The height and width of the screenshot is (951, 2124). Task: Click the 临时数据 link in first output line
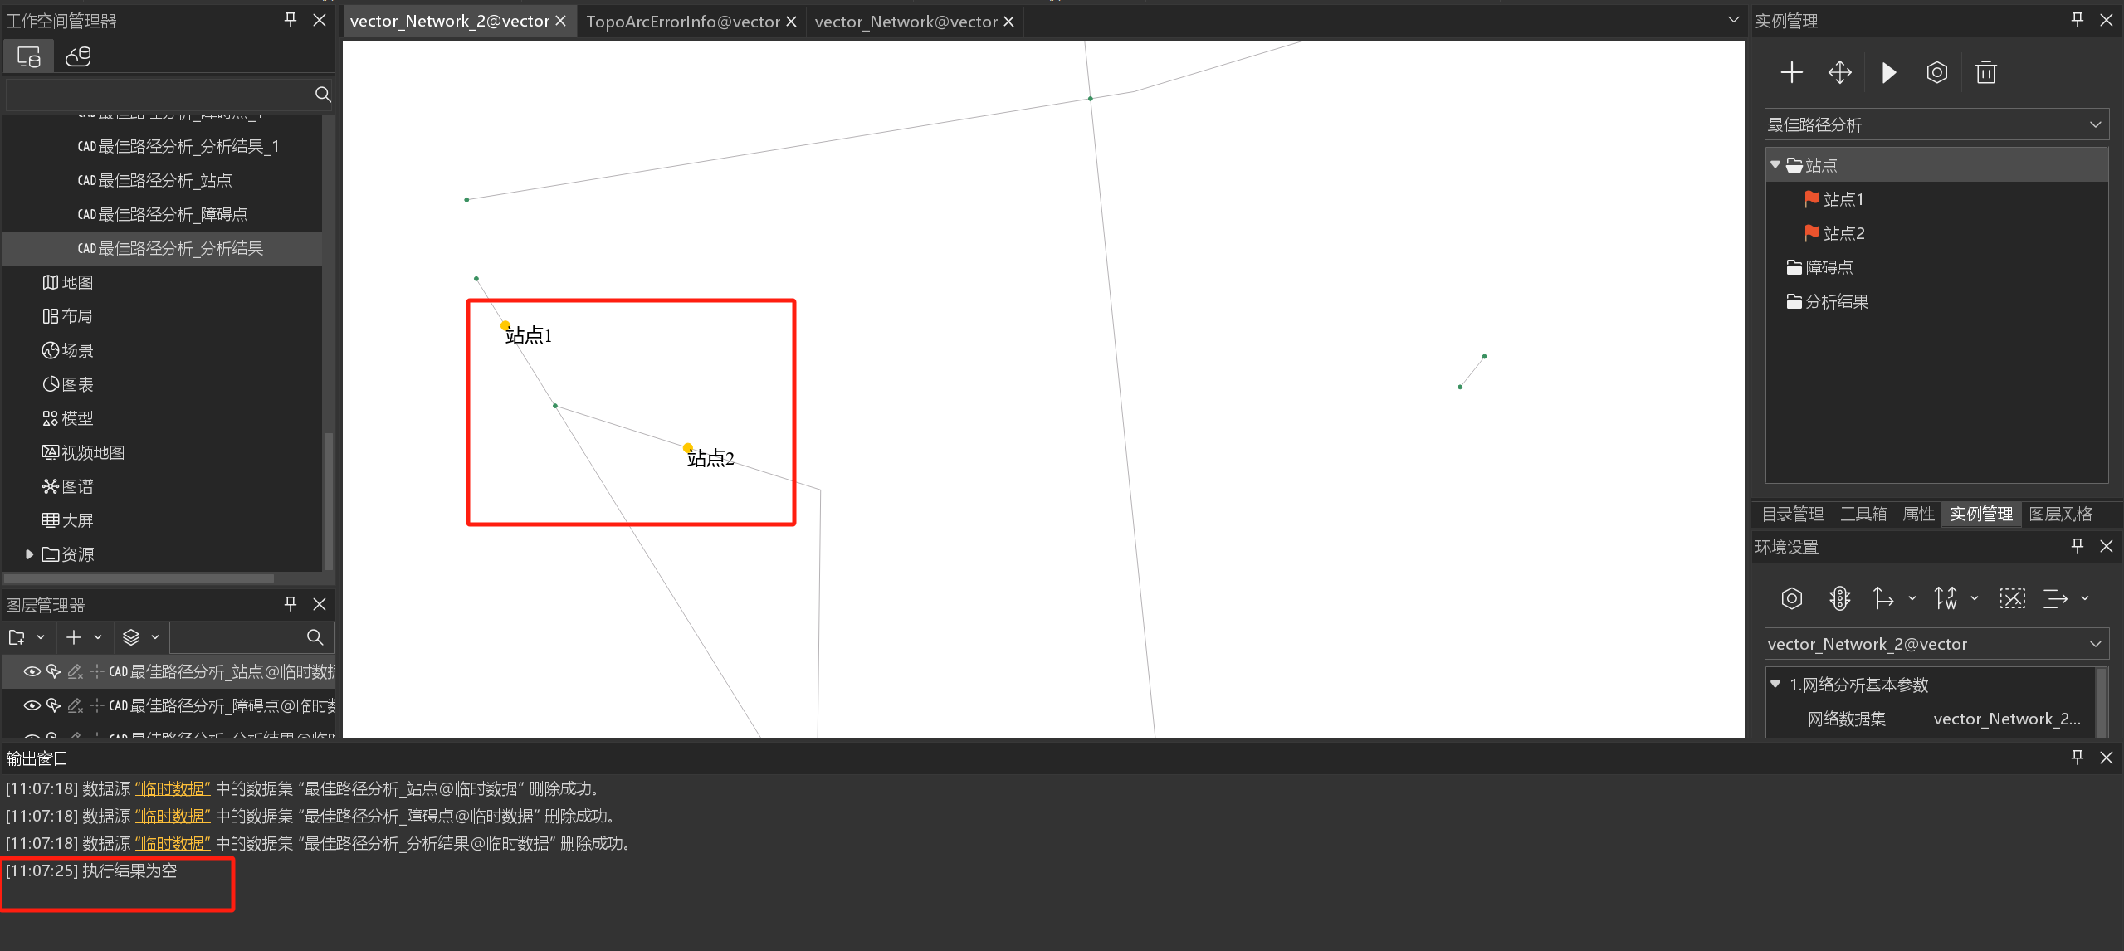point(173,788)
